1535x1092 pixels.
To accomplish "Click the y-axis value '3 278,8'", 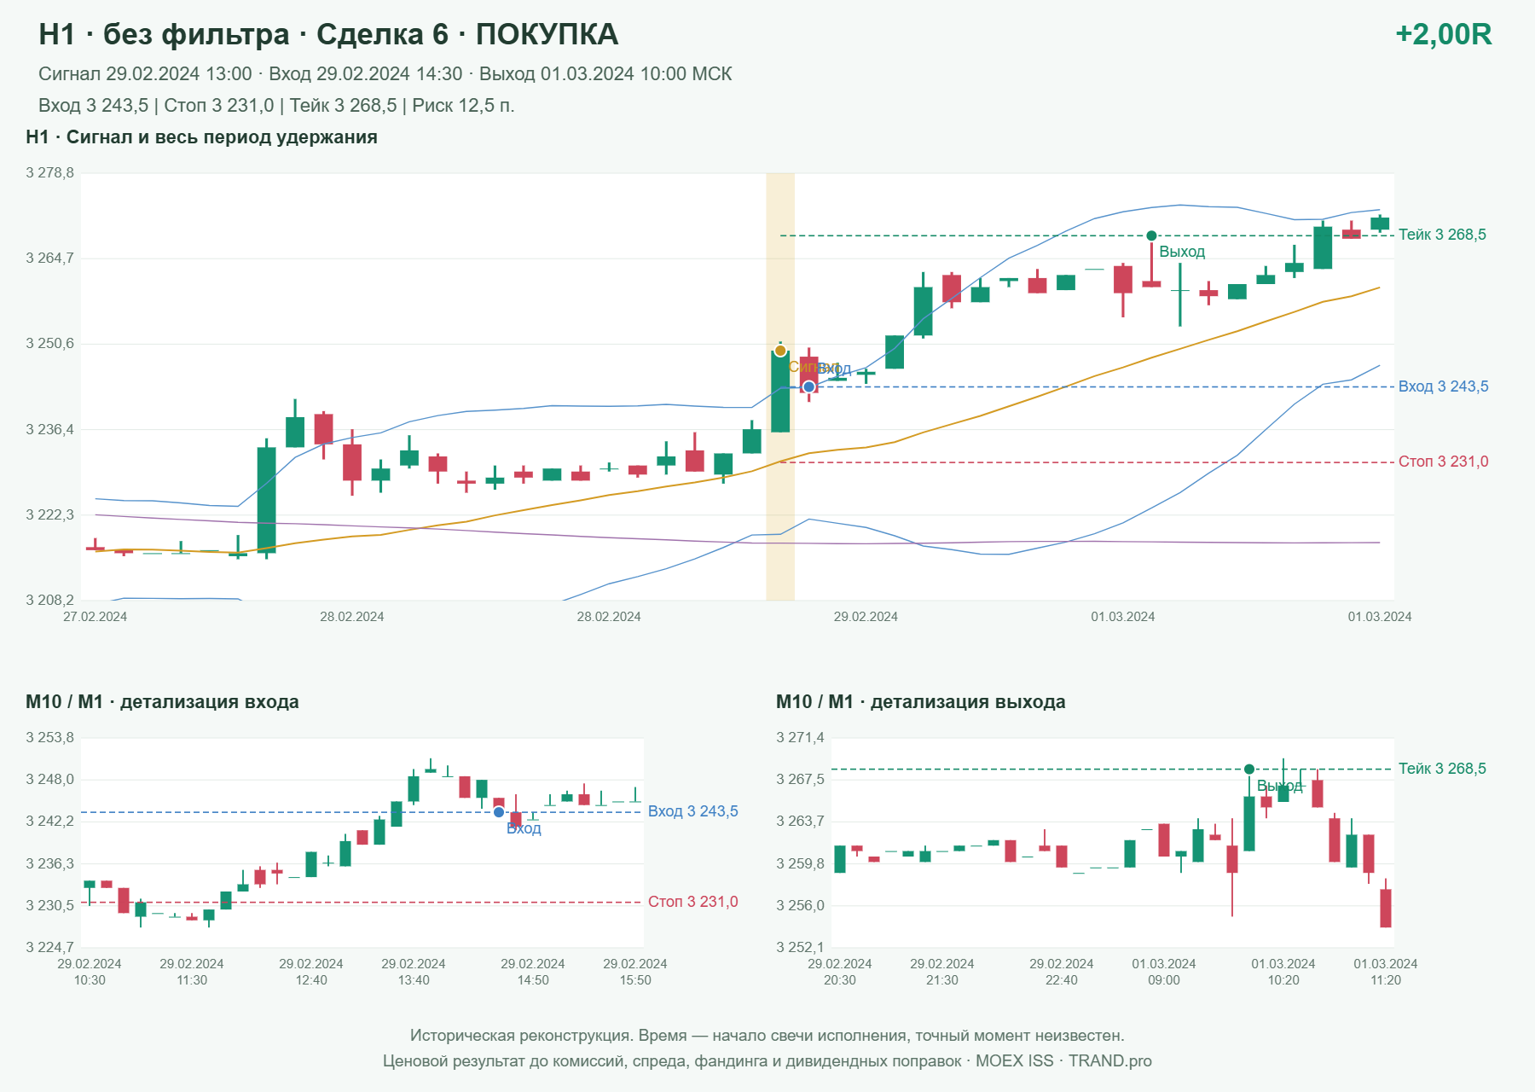I will (x=49, y=173).
